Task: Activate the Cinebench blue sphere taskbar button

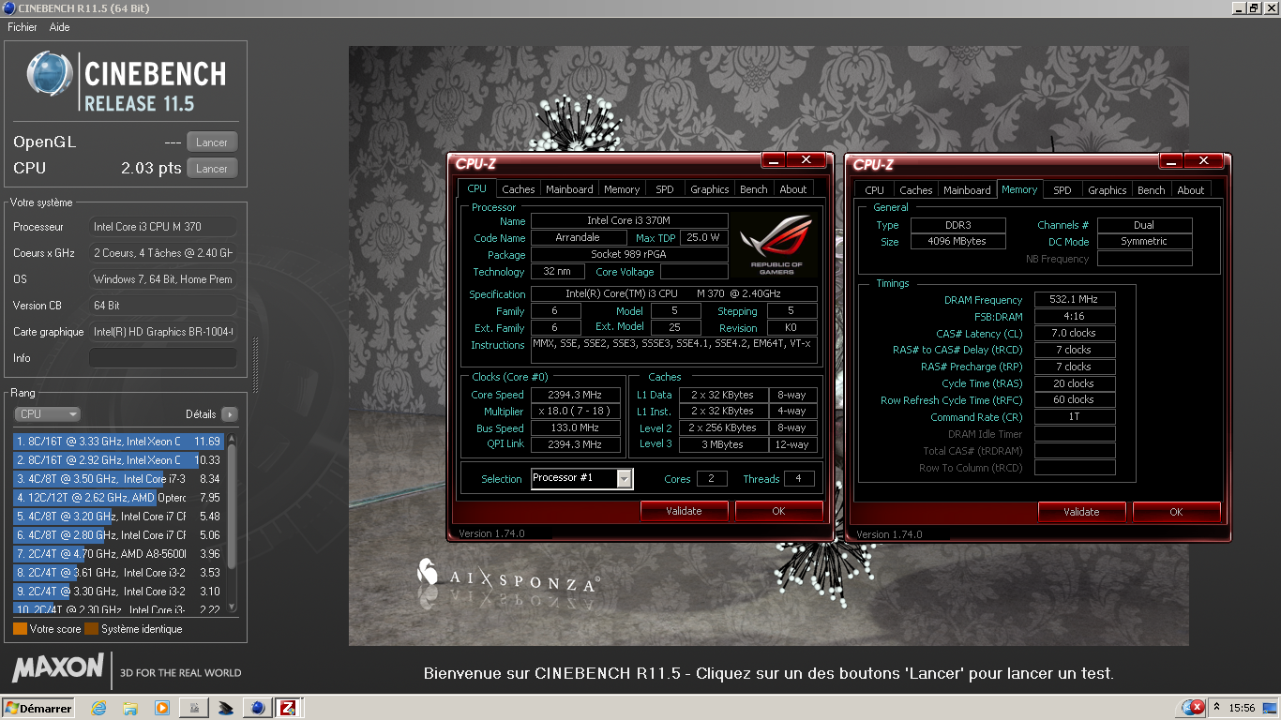Action: pos(256,708)
